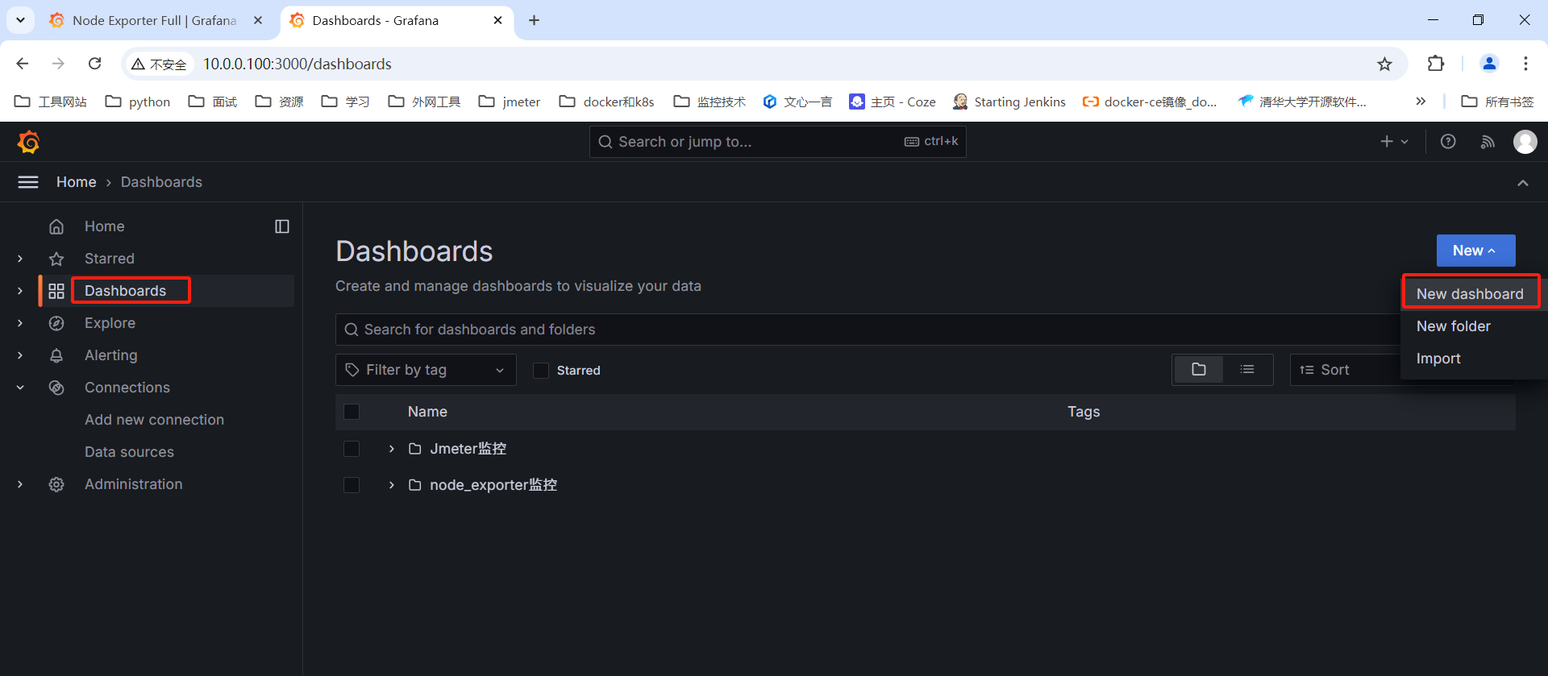Viewport: 1548px width, 676px height.
Task: Expand the Administration sidebar section
Action: coord(20,484)
